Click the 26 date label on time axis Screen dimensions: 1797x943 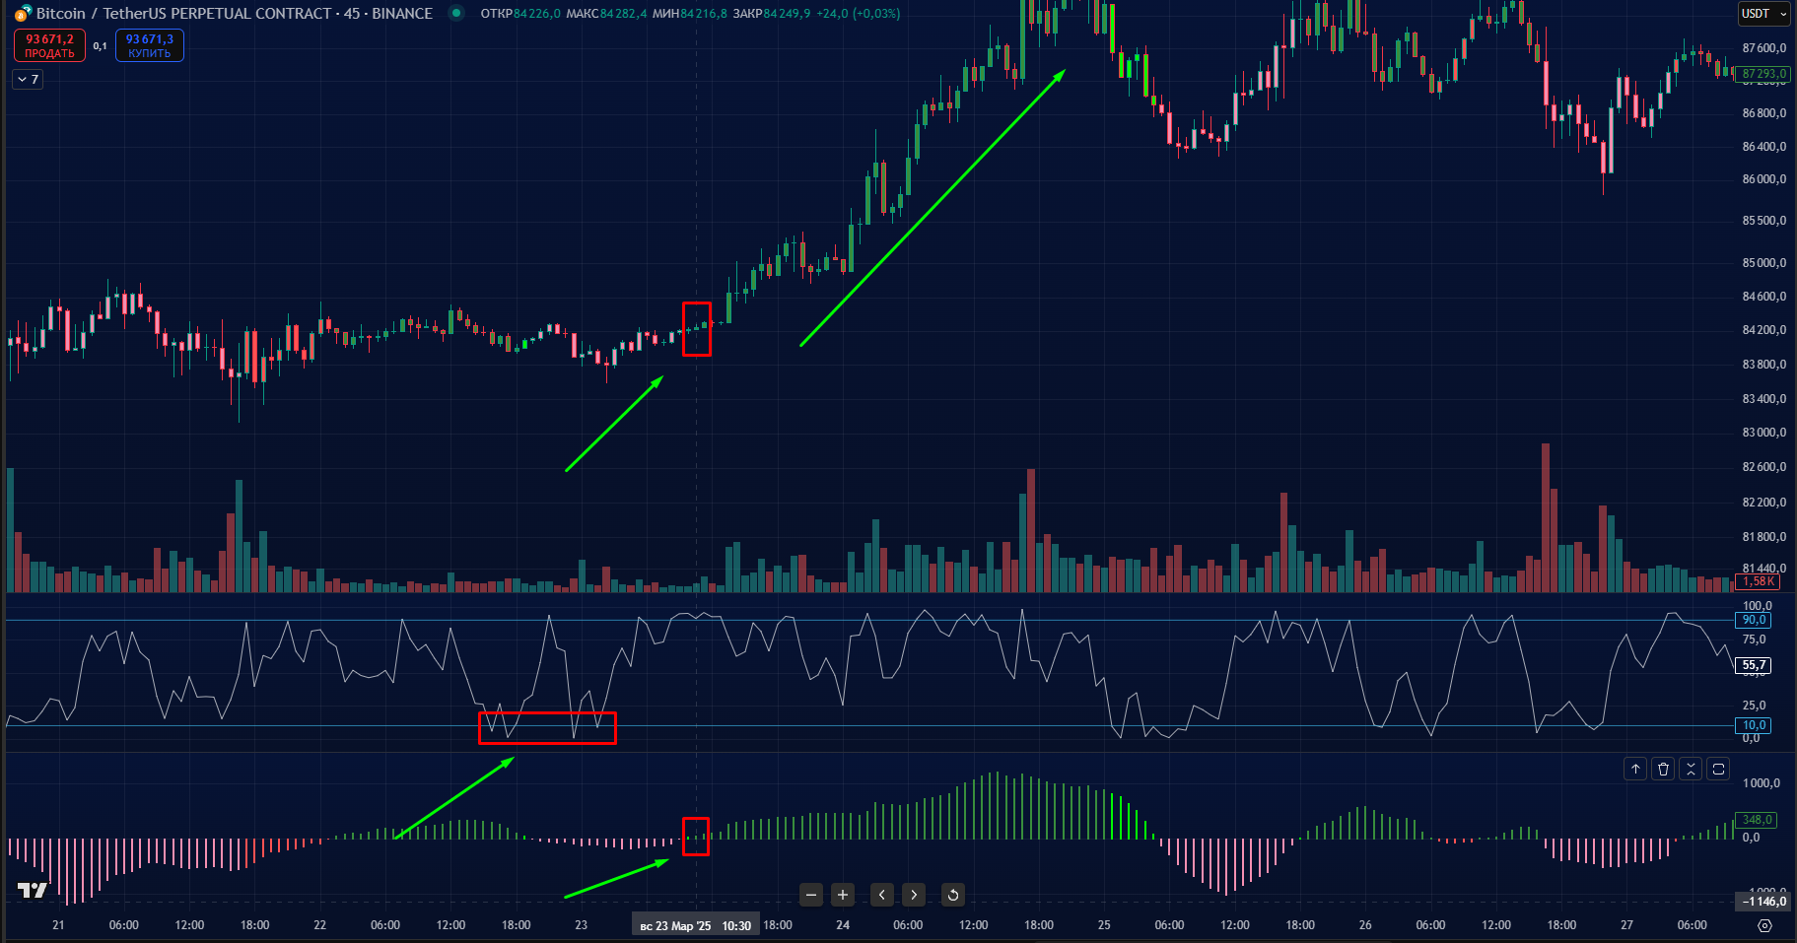pos(1365,925)
